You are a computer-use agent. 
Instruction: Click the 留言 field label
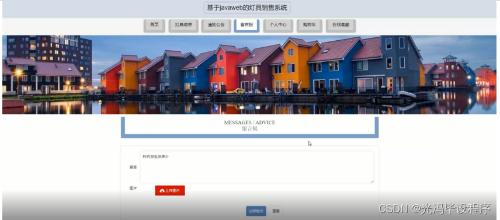[x=133, y=167]
